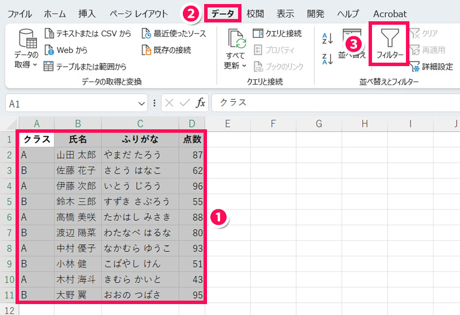Select row 1 header
Viewport: 460px width, 315px height.
(9, 139)
